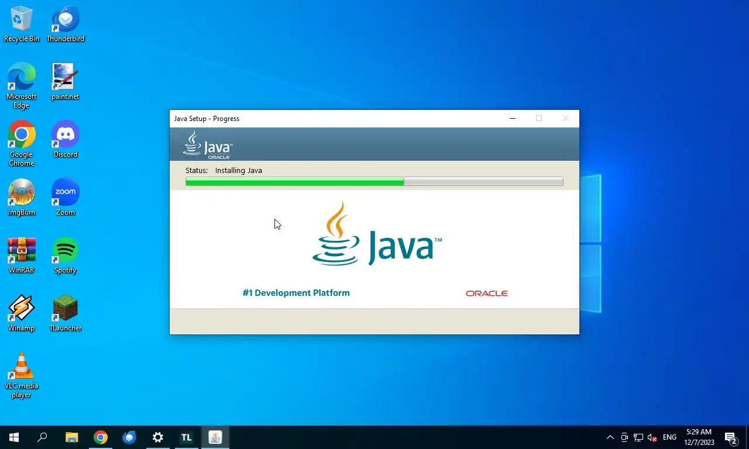The width and height of the screenshot is (749, 449).
Task: Select the Winamp desktop shortcut
Action: tap(22, 313)
